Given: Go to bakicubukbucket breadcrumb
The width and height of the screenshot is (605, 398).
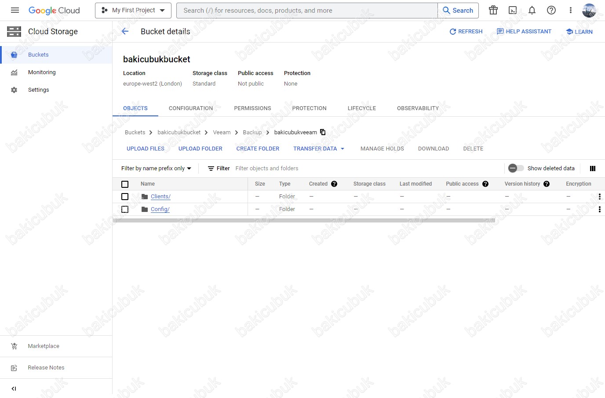Looking at the screenshot, I should (x=179, y=132).
